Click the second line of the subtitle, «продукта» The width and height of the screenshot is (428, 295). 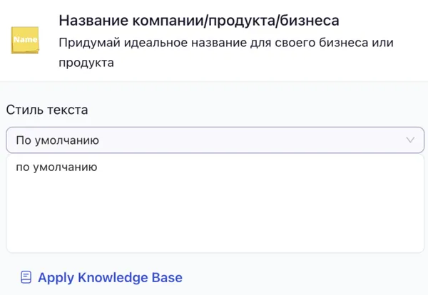click(x=86, y=63)
